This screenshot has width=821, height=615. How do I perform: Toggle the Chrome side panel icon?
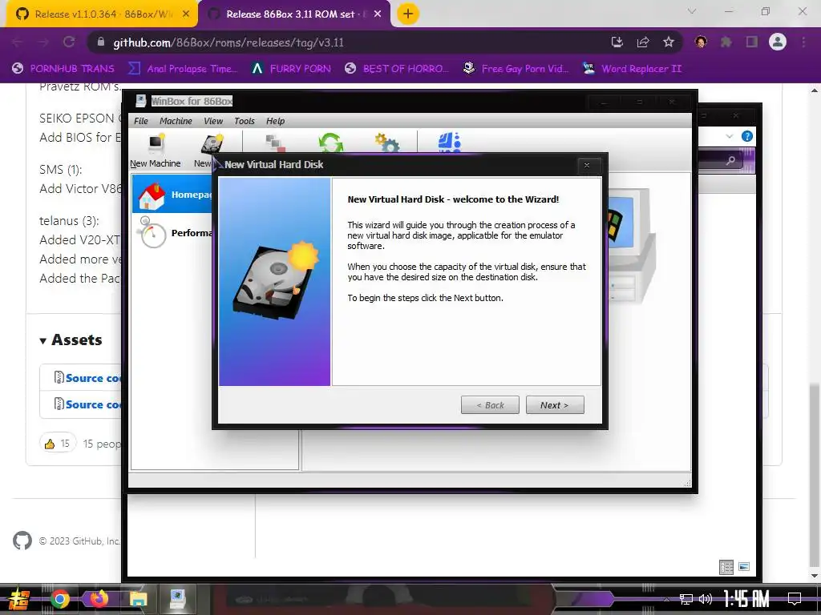click(x=752, y=42)
